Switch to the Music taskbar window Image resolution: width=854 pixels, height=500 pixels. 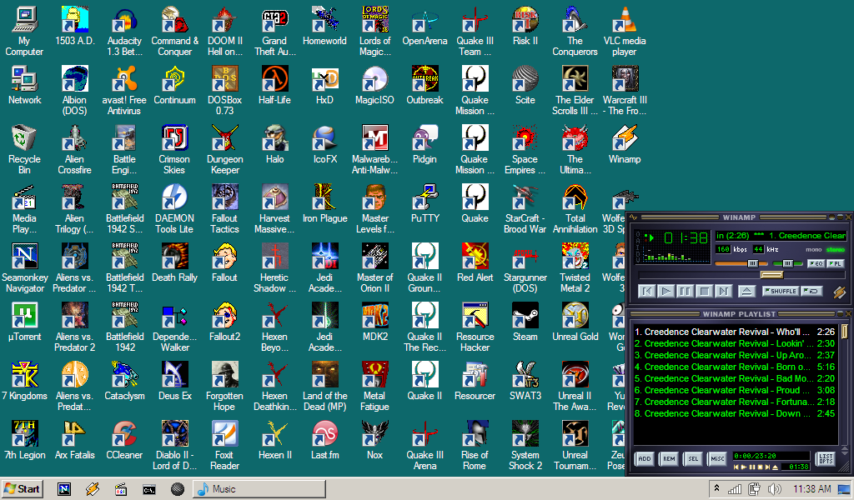259,489
